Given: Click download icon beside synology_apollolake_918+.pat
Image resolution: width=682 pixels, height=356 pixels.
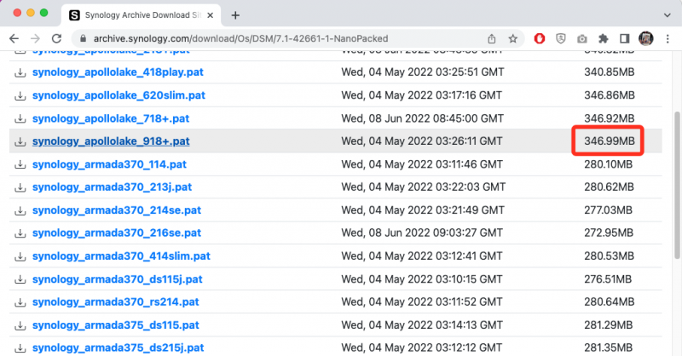Looking at the screenshot, I should 20,141.
